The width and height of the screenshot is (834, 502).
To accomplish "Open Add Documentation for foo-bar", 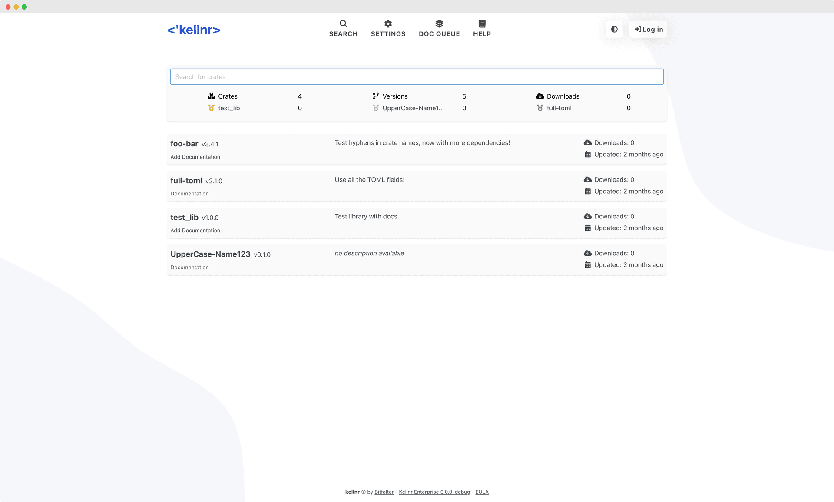I will click(x=195, y=157).
